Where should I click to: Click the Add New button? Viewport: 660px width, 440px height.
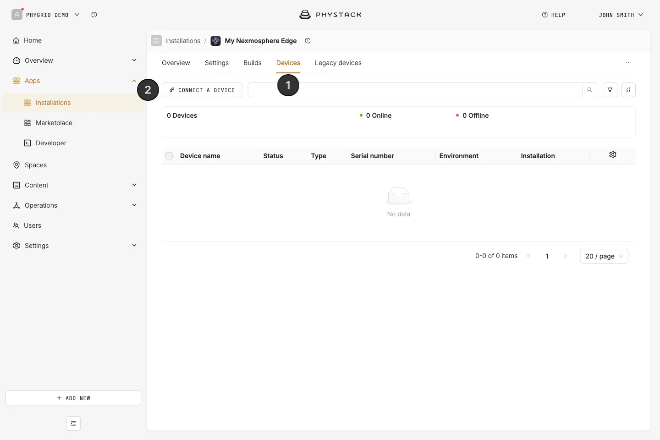point(73,398)
